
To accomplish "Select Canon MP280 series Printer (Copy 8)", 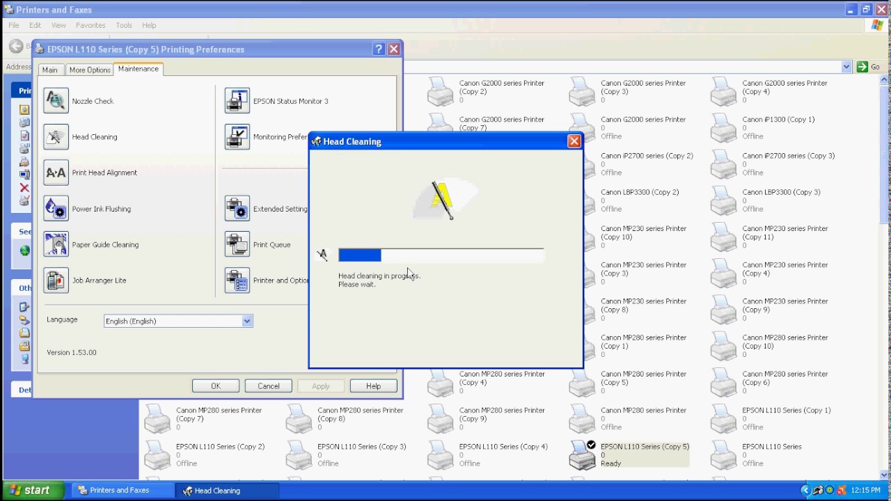I will pos(344,418).
